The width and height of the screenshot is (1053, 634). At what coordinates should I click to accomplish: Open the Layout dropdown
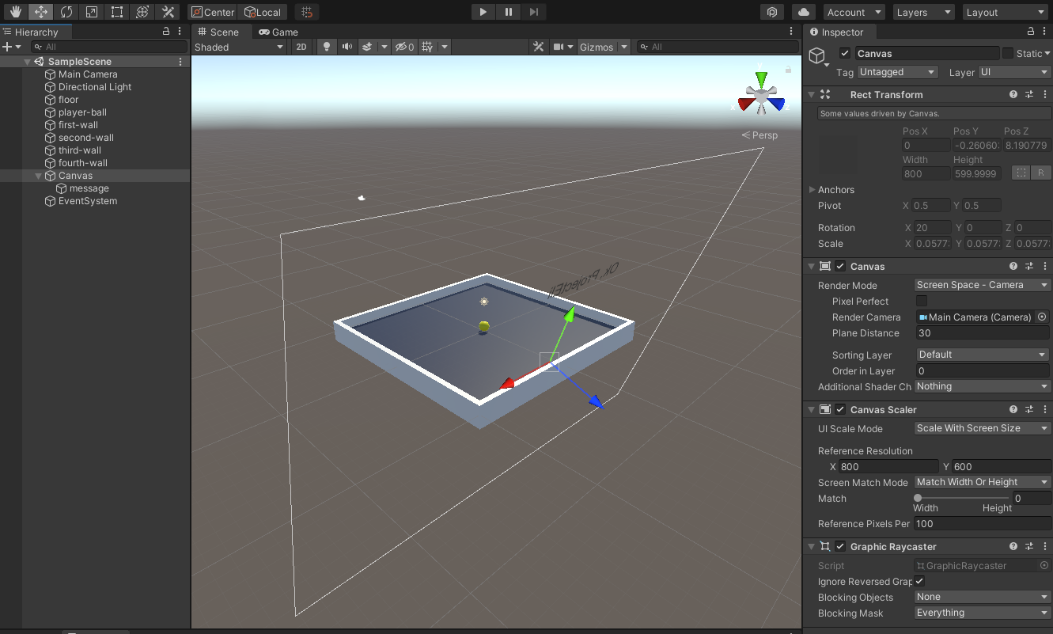pyautogui.click(x=1006, y=12)
